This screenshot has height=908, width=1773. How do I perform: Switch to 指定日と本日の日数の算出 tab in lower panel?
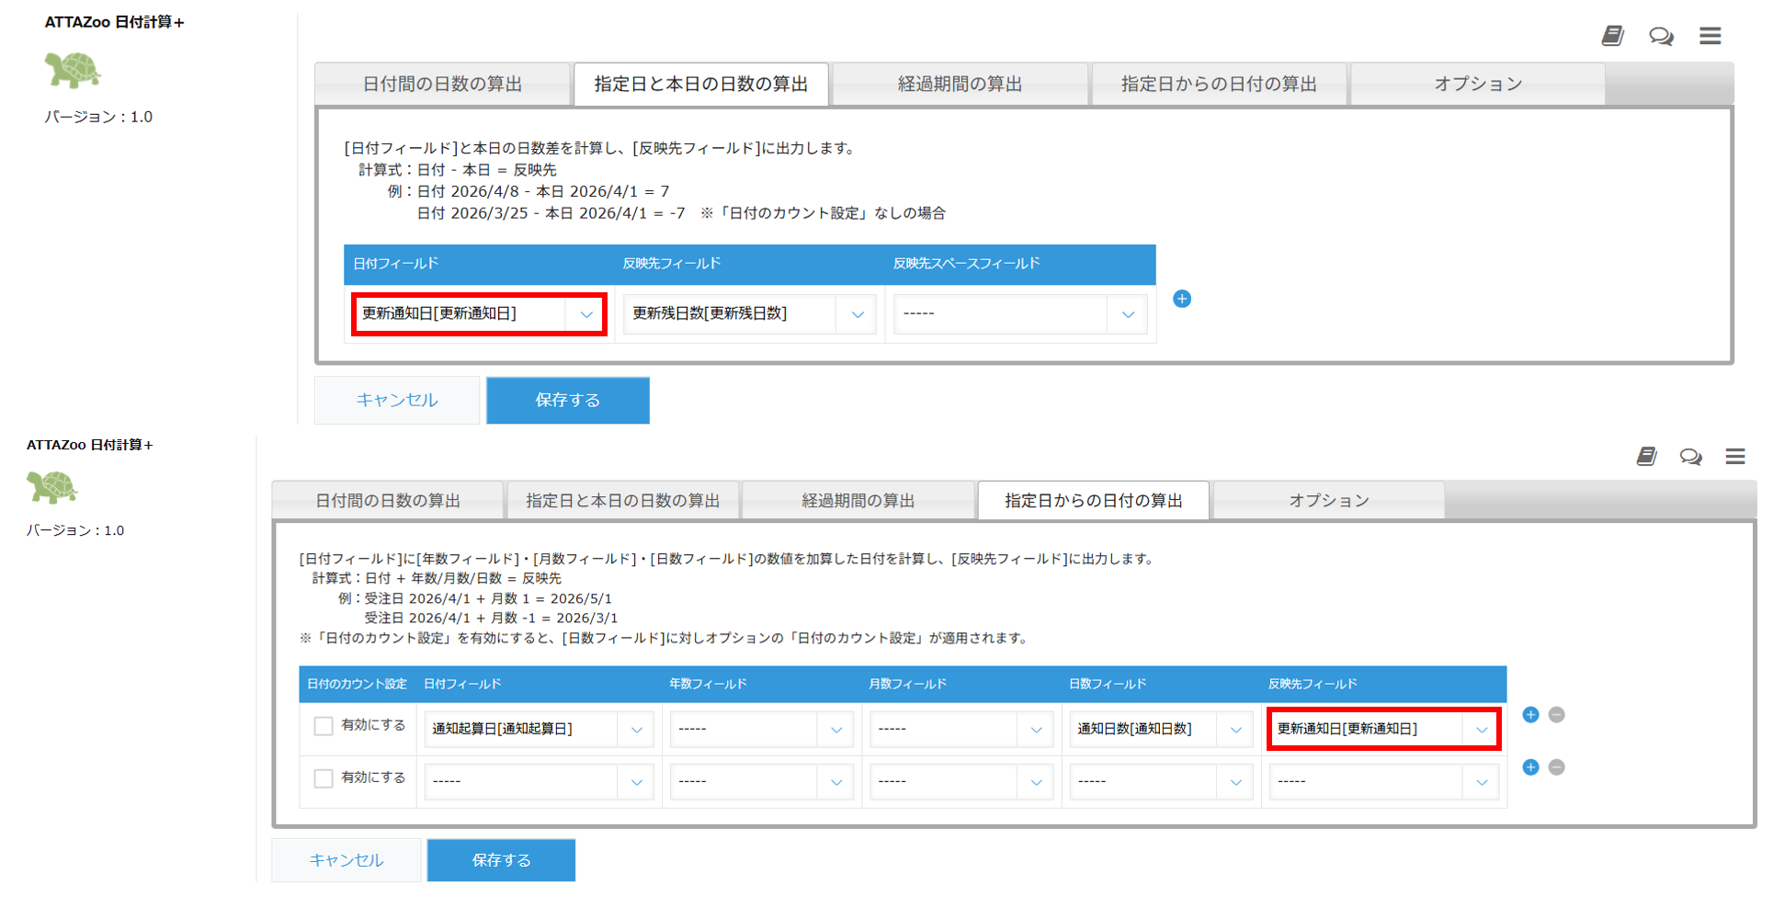(623, 501)
